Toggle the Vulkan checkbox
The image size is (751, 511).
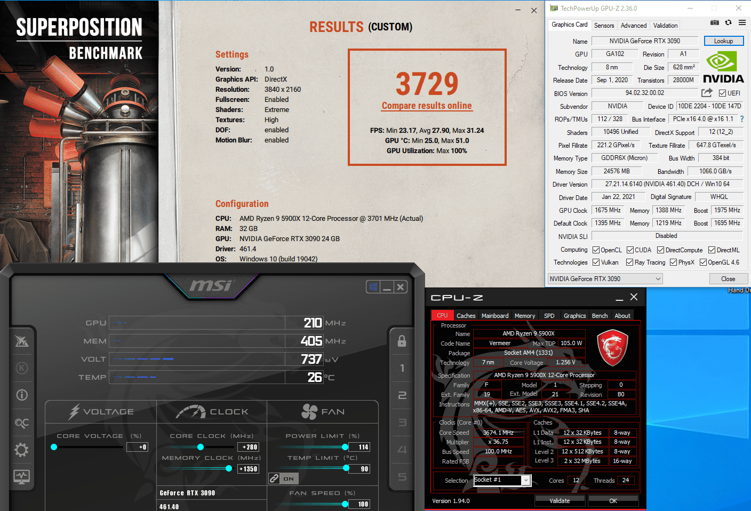[x=596, y=262]
